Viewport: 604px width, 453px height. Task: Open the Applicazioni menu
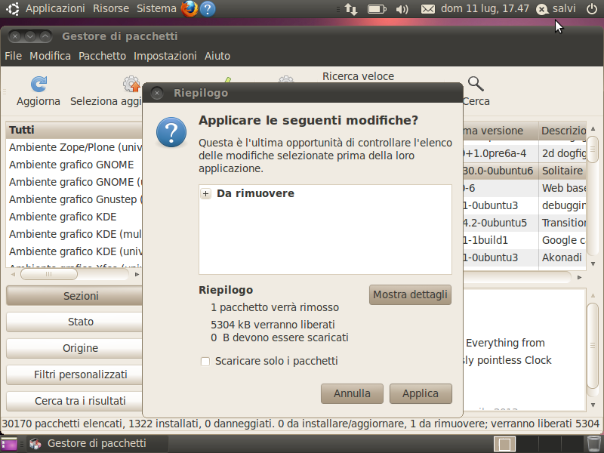(x=55, y=8)
